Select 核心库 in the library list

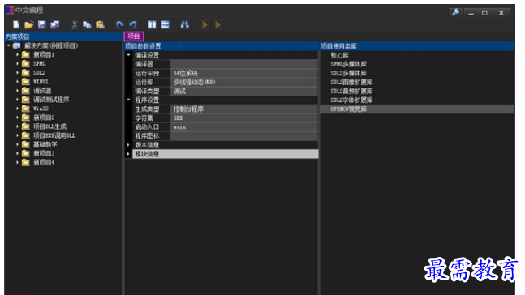point(339,55)
